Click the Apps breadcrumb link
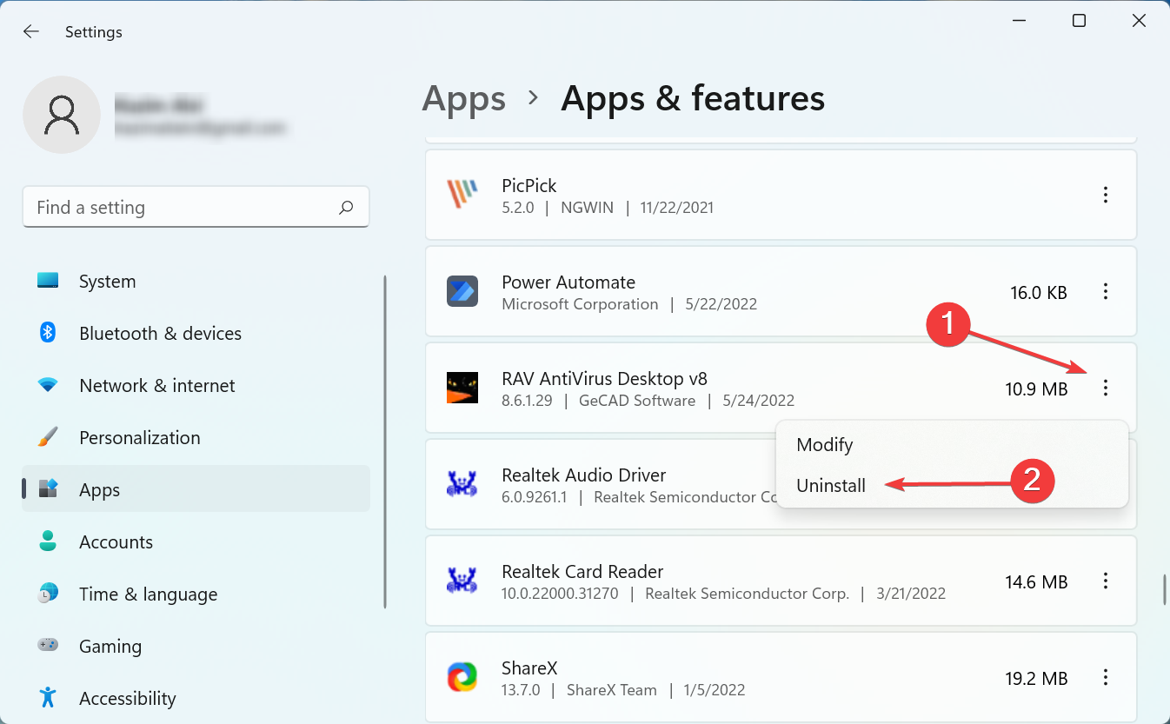Screen dimensions: 1170x724 463,98
